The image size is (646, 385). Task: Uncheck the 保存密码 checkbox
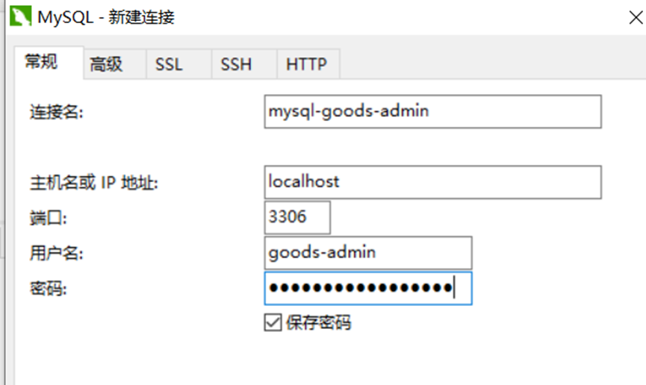pyautogui.click(x=273, y=322)
